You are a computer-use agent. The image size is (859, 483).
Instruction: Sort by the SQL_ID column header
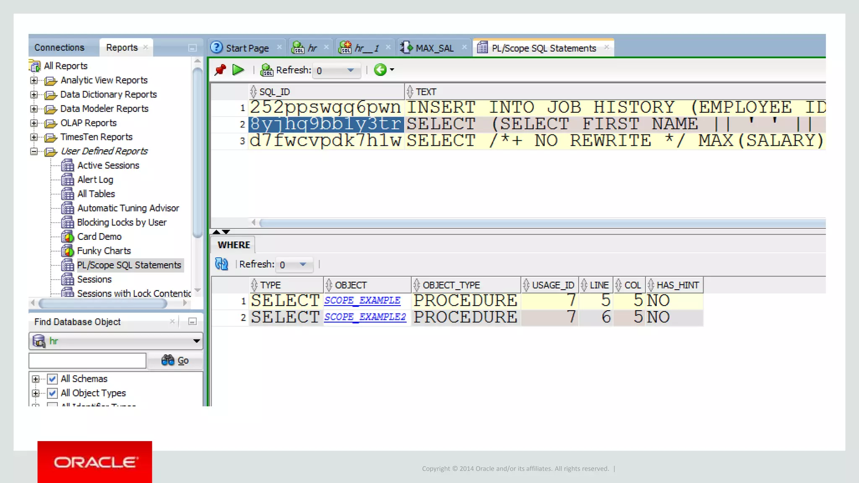coord(326,92)
